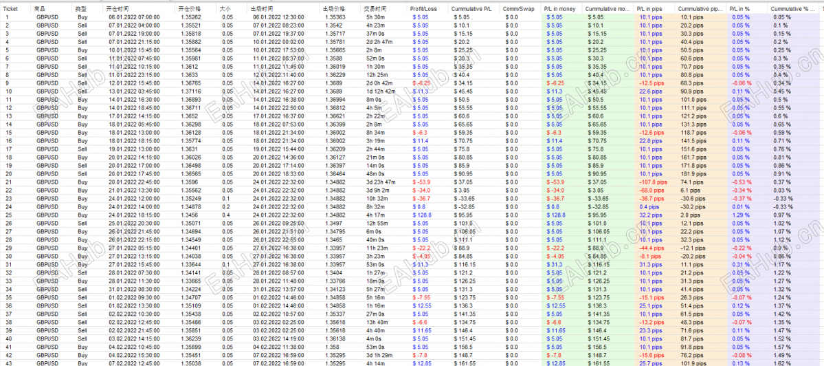The image size is (824, 366).
Task: Select -13.2 pips cell
Action: coord(651,321)
